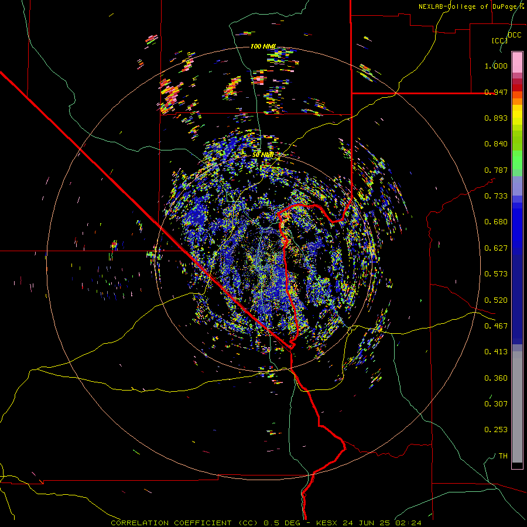Click the 0.573 scale value
The width and height of the screenshot is (527, 527).
coord(496,274)
